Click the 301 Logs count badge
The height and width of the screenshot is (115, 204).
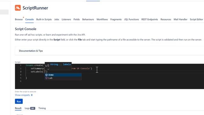pyautogui.click(x=33, y=108)
